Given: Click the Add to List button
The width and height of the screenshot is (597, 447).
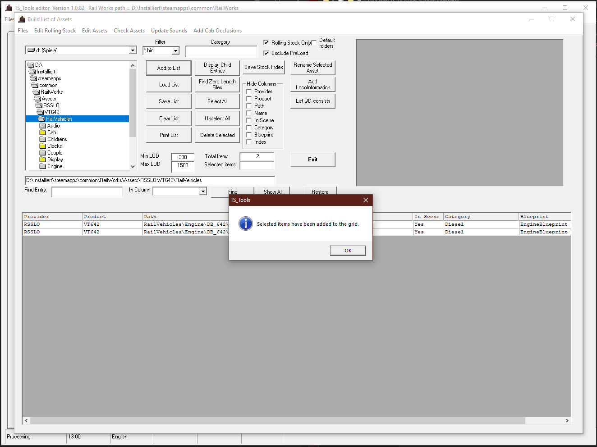Looking at the screenshot, I should point(169,68).
